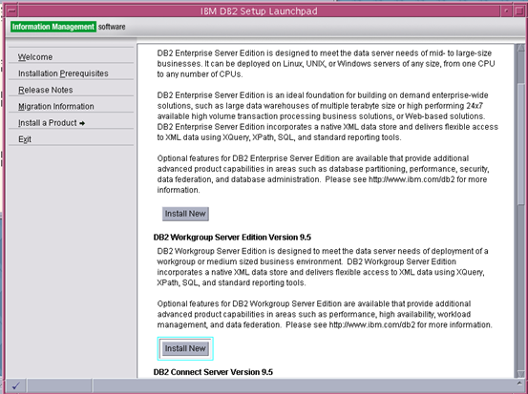Click the small arrow at status bar right
528x394 pixels.
(x=518, y=384)
